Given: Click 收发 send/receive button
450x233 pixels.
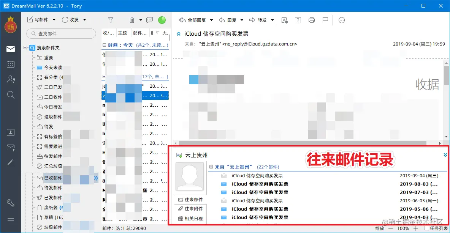Looking at the screenshot, I should point(70,20).
